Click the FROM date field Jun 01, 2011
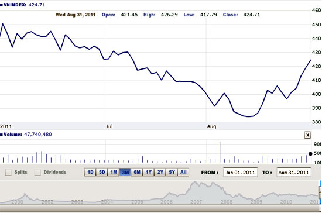 point(240,173)
